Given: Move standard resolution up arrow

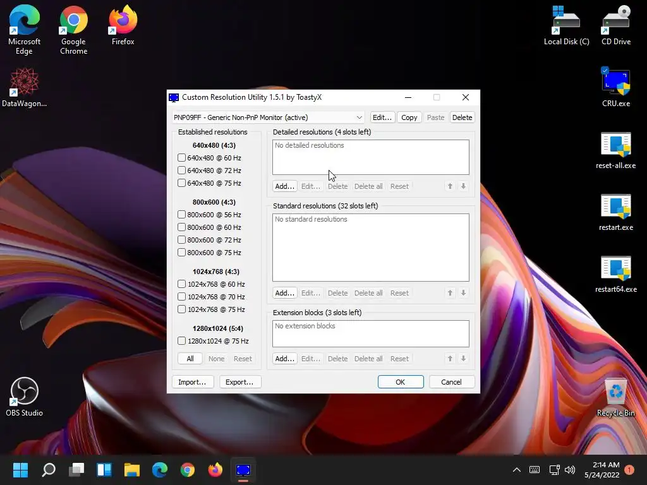Looking at the screenshot, I should (x=450, y=293).
